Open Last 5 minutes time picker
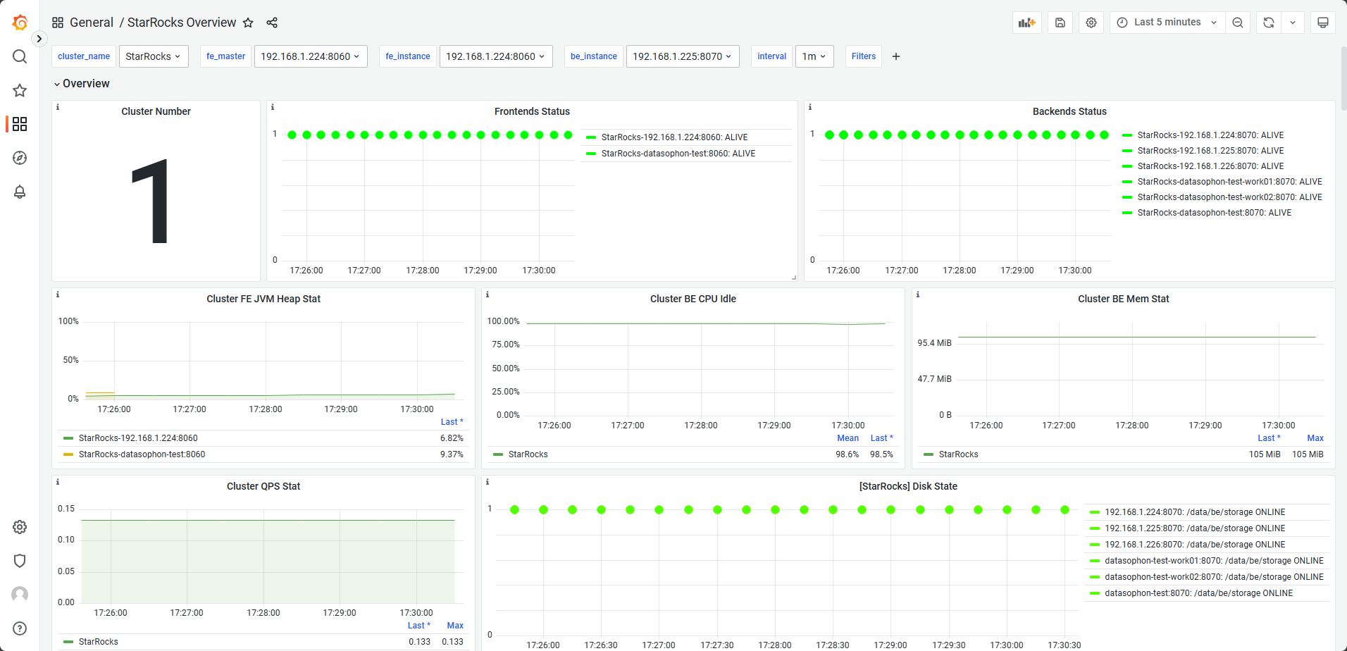The height and width of the screenshot is (651, 1347). (1167, 23)
